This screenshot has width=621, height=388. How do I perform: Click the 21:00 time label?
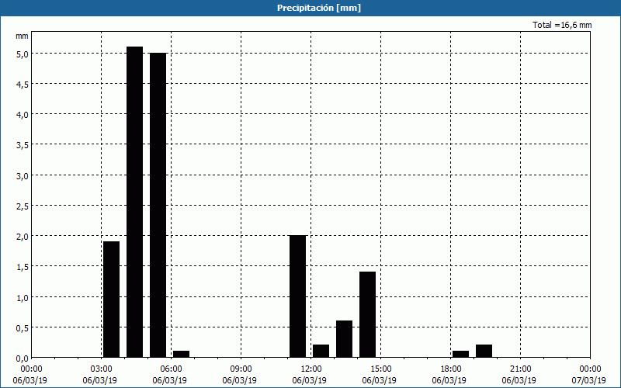520,369
